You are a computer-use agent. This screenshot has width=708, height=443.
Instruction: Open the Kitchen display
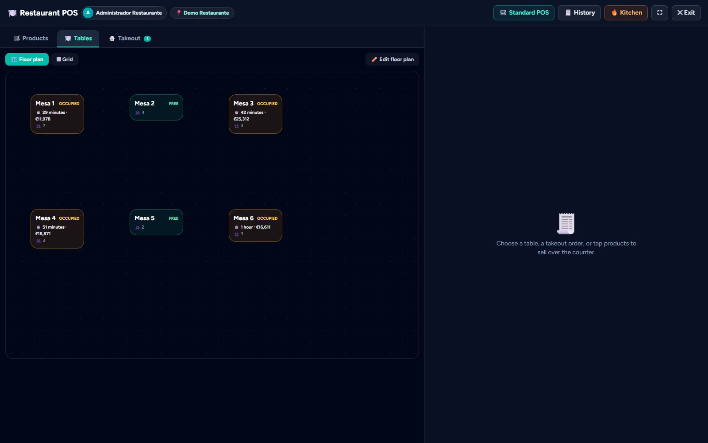tap(626, 13)
